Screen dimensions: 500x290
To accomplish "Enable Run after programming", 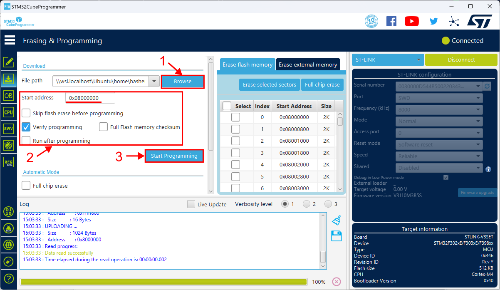I will pos(26,141).
